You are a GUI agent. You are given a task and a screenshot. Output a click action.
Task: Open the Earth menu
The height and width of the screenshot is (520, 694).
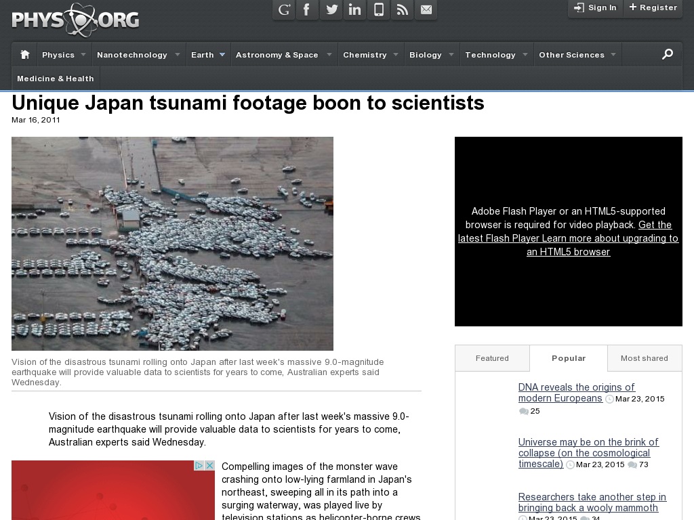[x=202, y=55]
